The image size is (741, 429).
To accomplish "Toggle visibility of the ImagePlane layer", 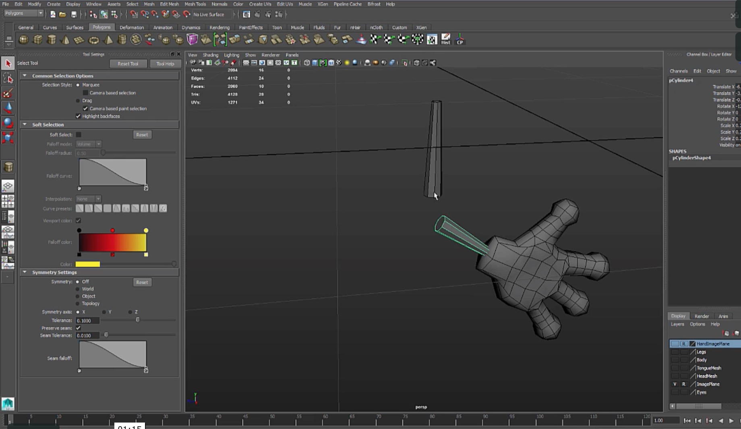I will 675,384.
